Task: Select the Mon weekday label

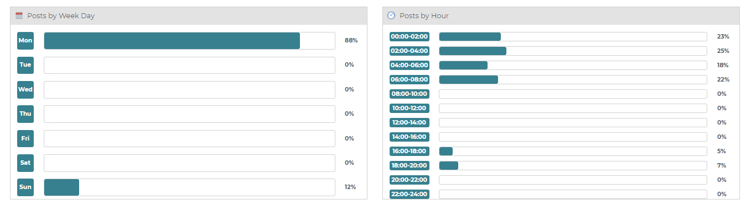Action: pos(25,41)
